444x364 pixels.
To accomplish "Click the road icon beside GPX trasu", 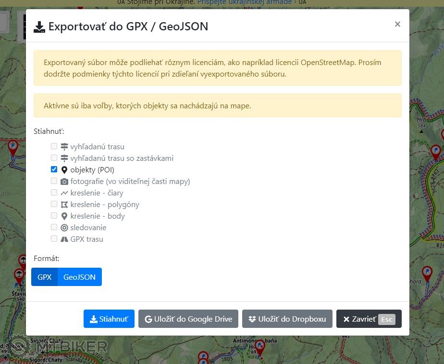I will click(64, 239).
